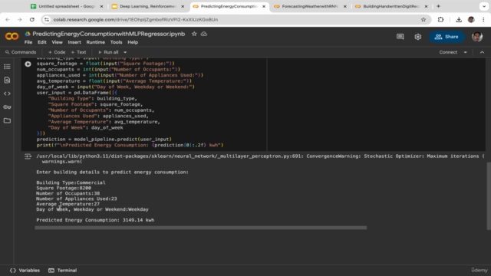Collapse the header with chevron
This screenshot has width=491, height=276.
click(x=482, y=52)
